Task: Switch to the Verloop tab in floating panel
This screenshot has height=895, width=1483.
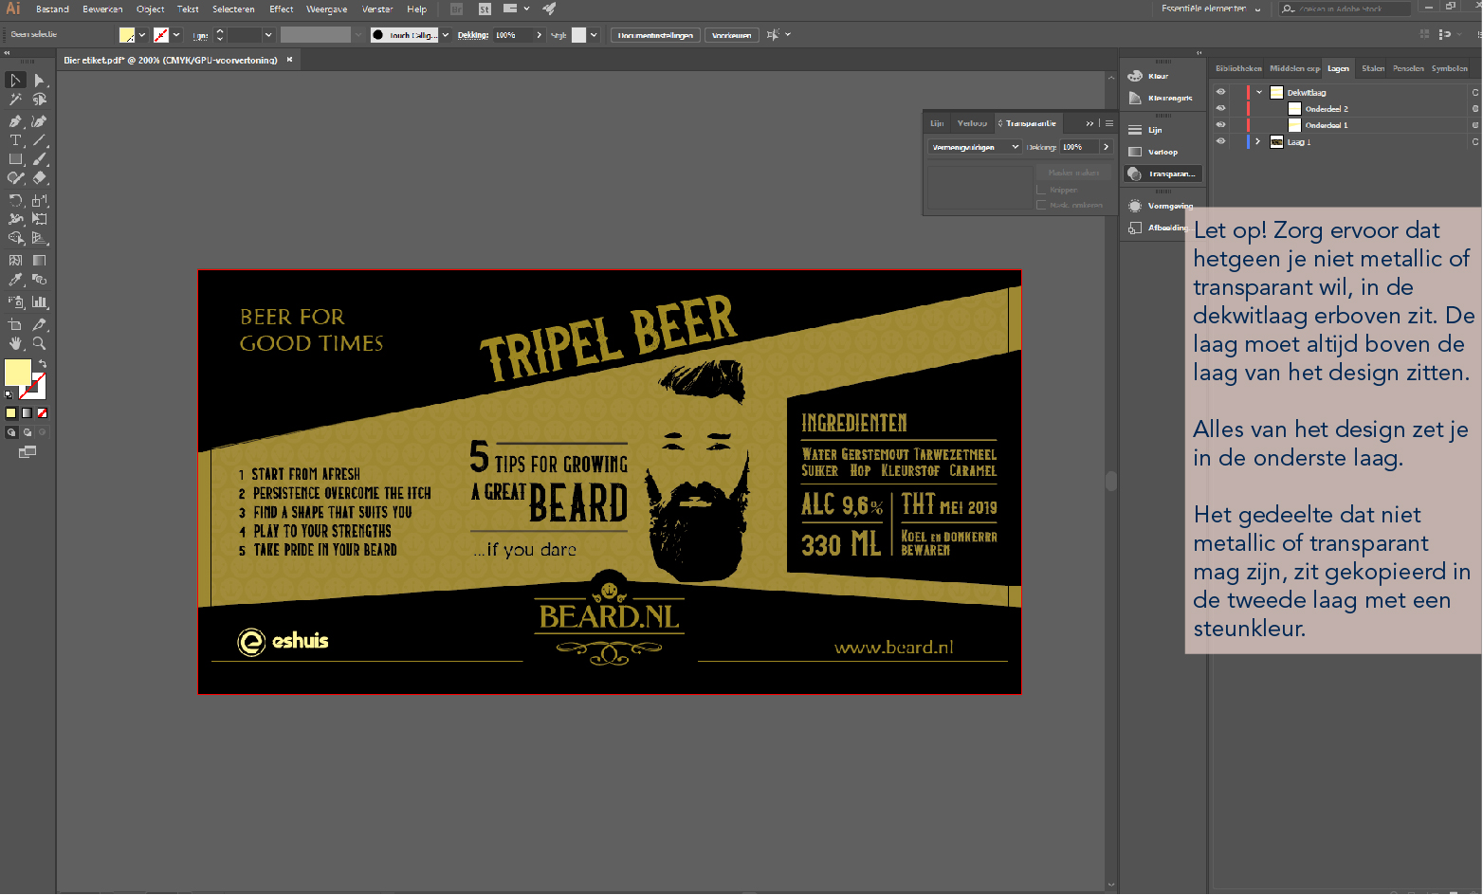Action: tap(972, 123)
